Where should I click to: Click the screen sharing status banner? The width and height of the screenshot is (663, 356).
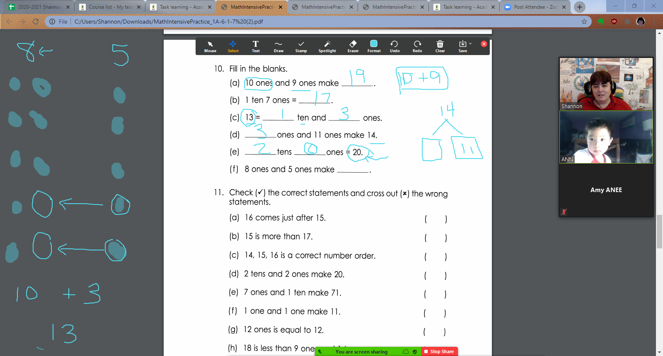[361, 351]
